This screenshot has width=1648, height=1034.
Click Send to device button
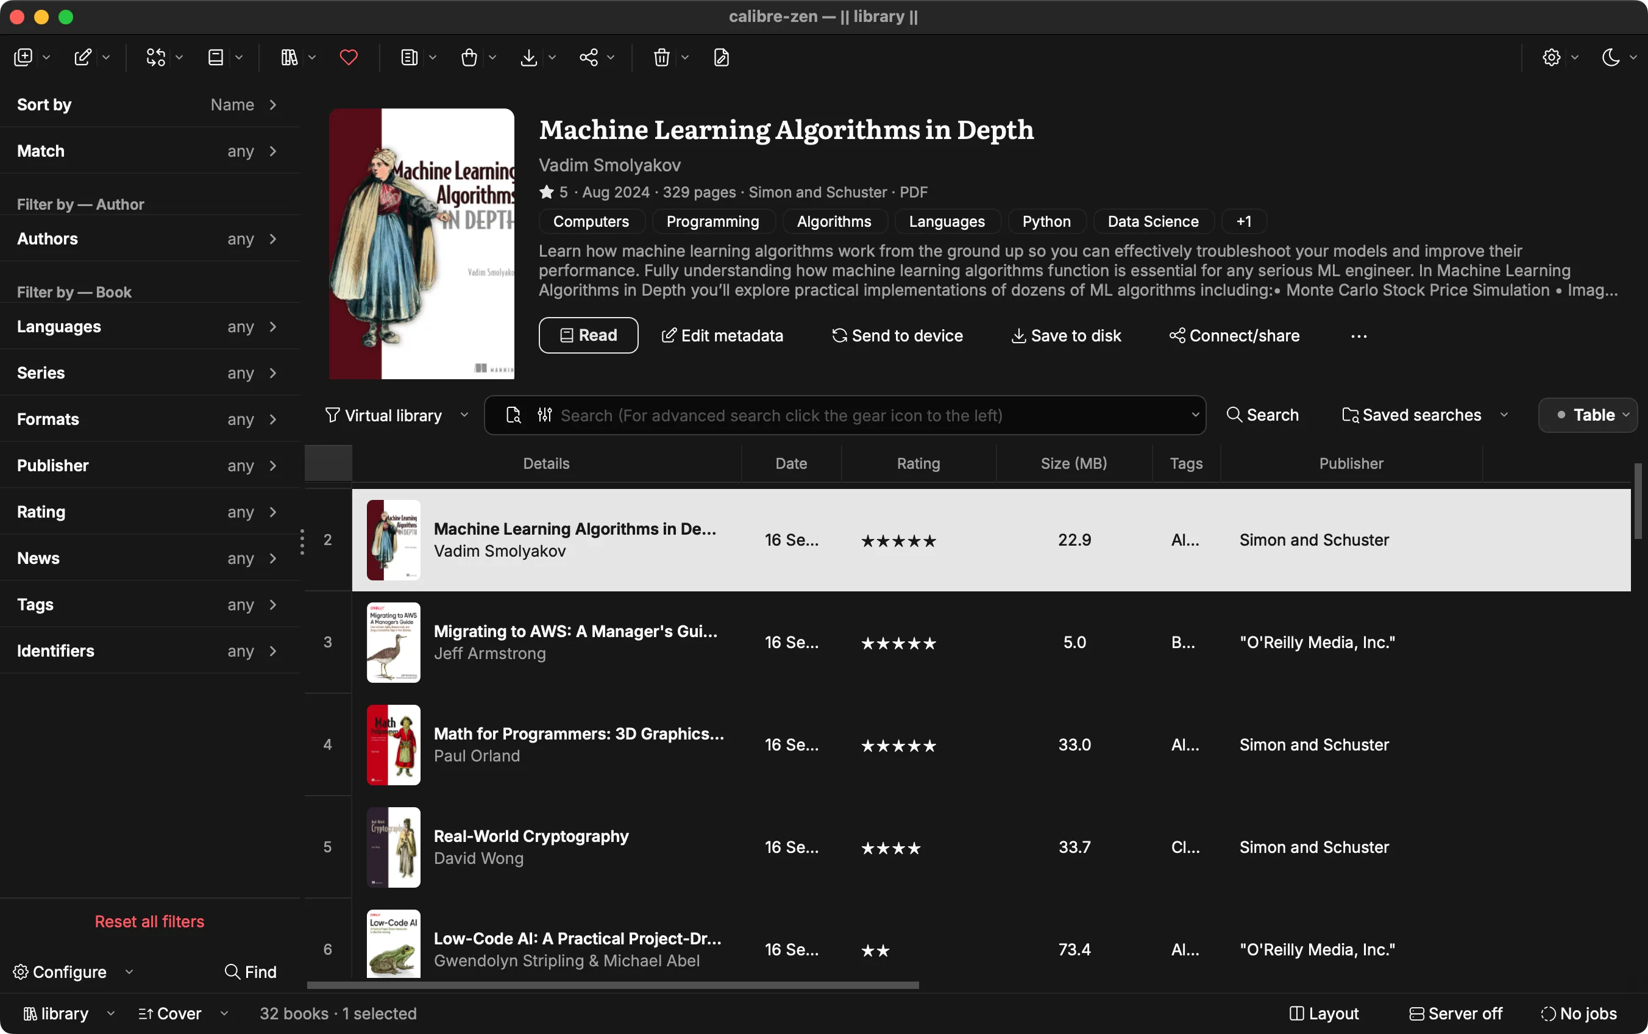point(897,336)
